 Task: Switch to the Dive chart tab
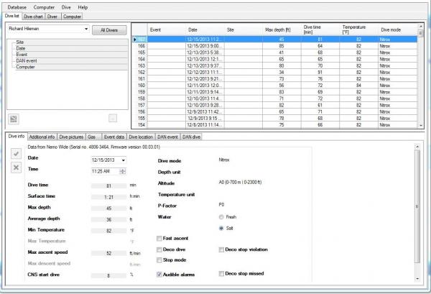[x=34, y=14]
